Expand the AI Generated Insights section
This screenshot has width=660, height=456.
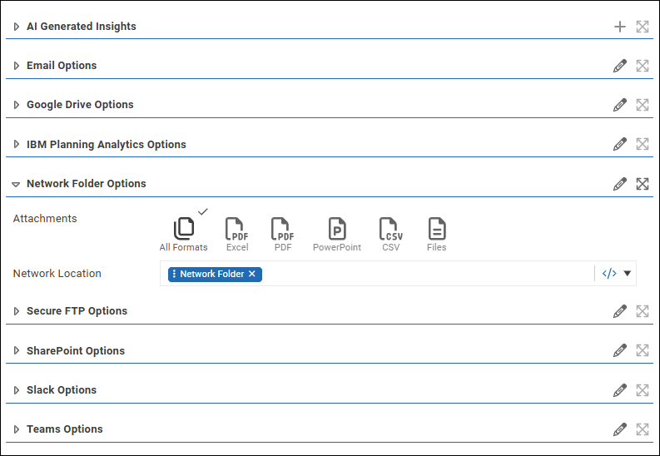(x=16, y=27)
